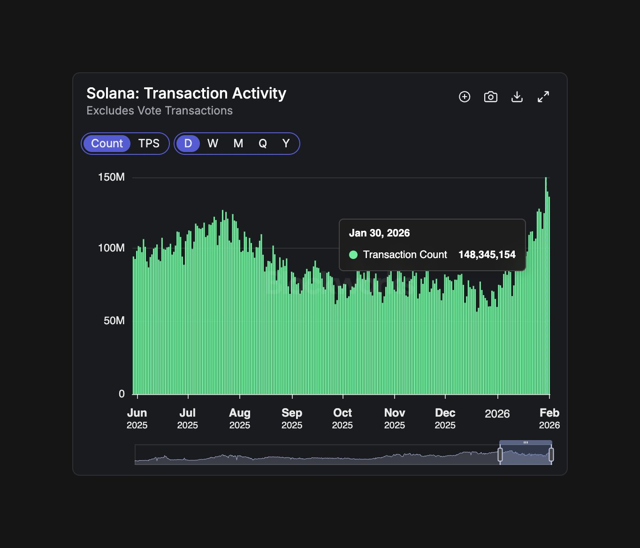Click the Jul 2025 axis label
Image resolution: width=640 pixels, height=548 pixels.
click(x=188, y=419)
